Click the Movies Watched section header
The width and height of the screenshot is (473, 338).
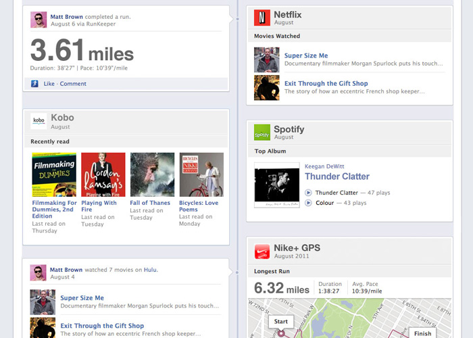coord(277,36)
